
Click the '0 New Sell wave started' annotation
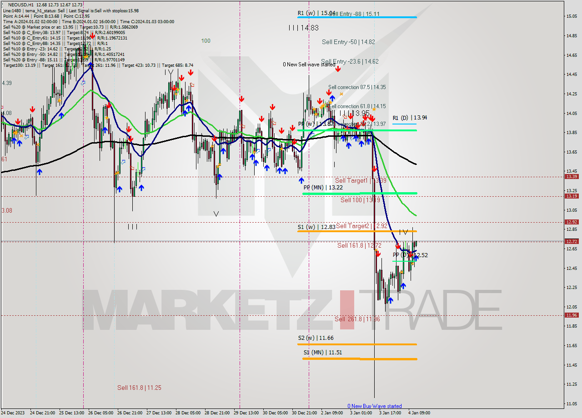[x=309, y=65]
